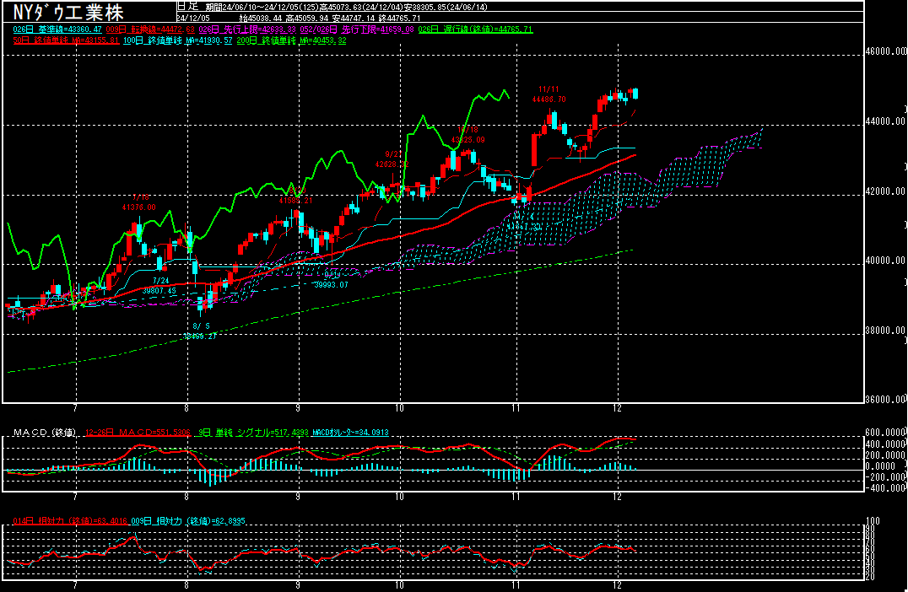Click the 11/11 44486.70 high annotation
The height and width of the screenshot is (592, 908).
pos(549,94)
